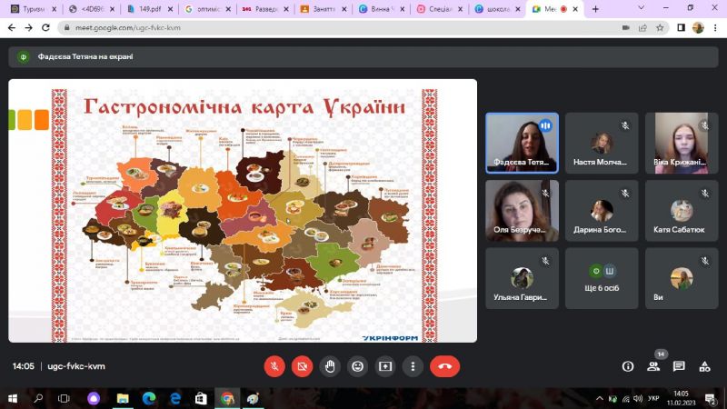Close the Туризм tab
Screen dimensions: 727x409
[x=55, y=9]
